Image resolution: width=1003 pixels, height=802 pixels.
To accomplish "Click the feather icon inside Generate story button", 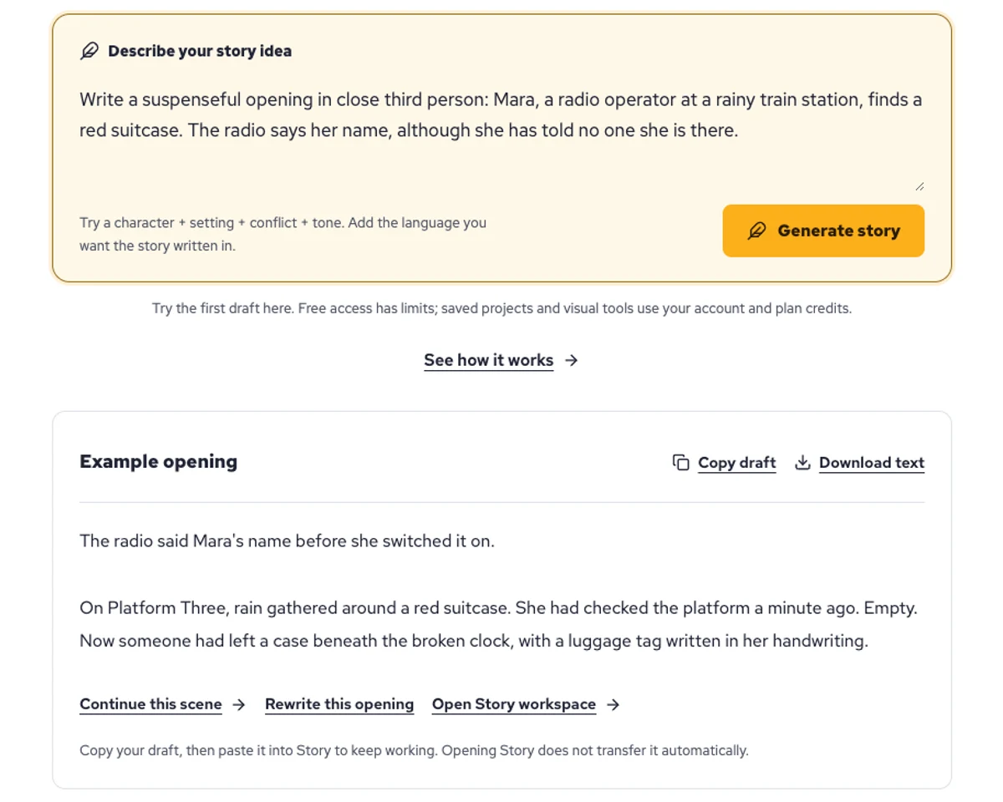I will coord(756,231).
